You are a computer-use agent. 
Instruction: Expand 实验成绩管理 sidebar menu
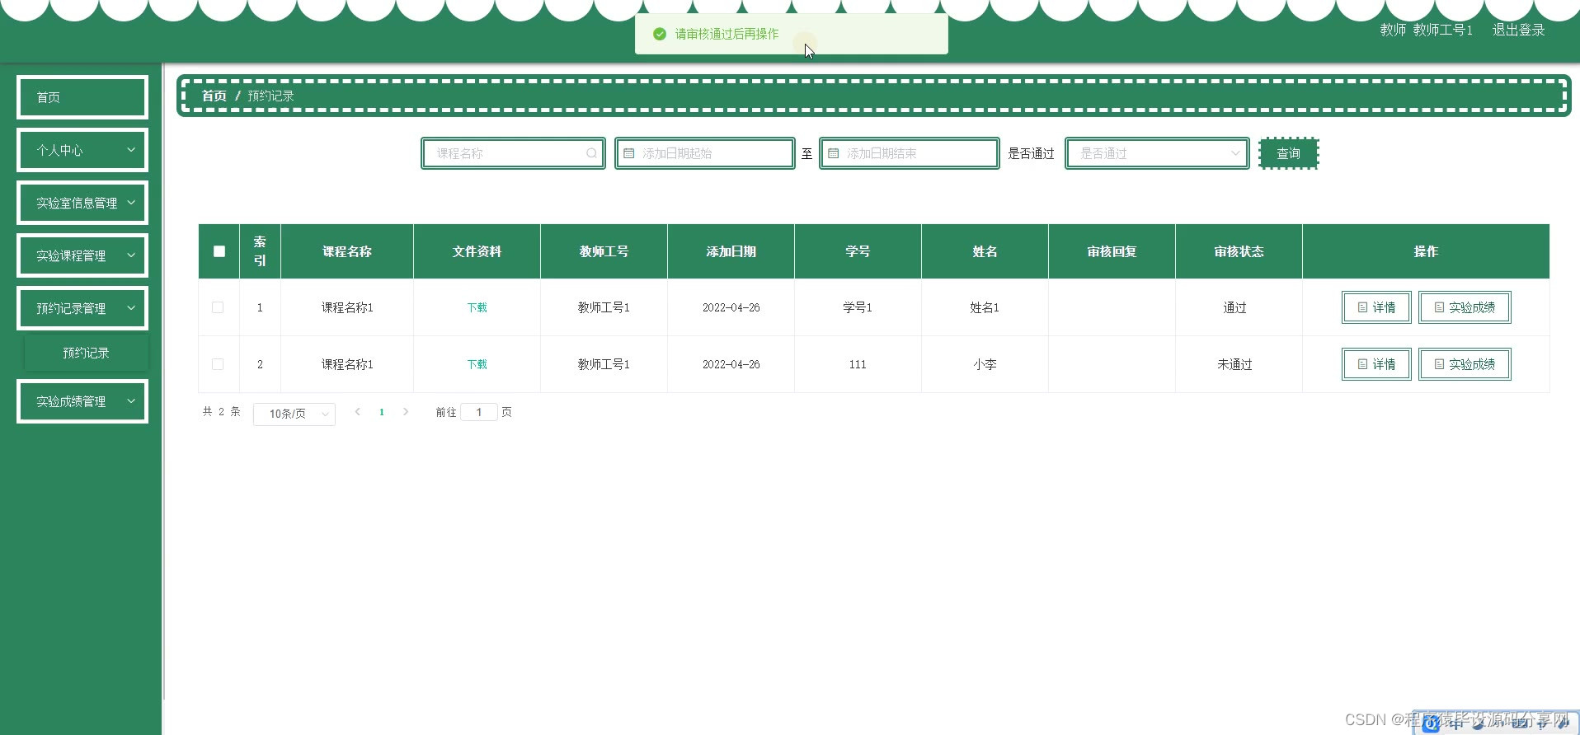(x=82, y=401)
